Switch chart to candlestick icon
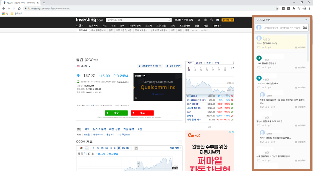 click(x=81, y=148)
